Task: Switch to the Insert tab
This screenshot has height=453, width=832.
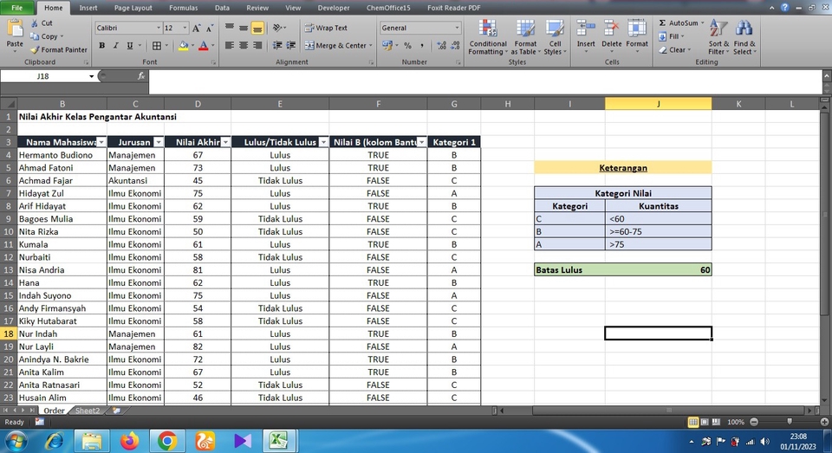Action: click(88, 8)
